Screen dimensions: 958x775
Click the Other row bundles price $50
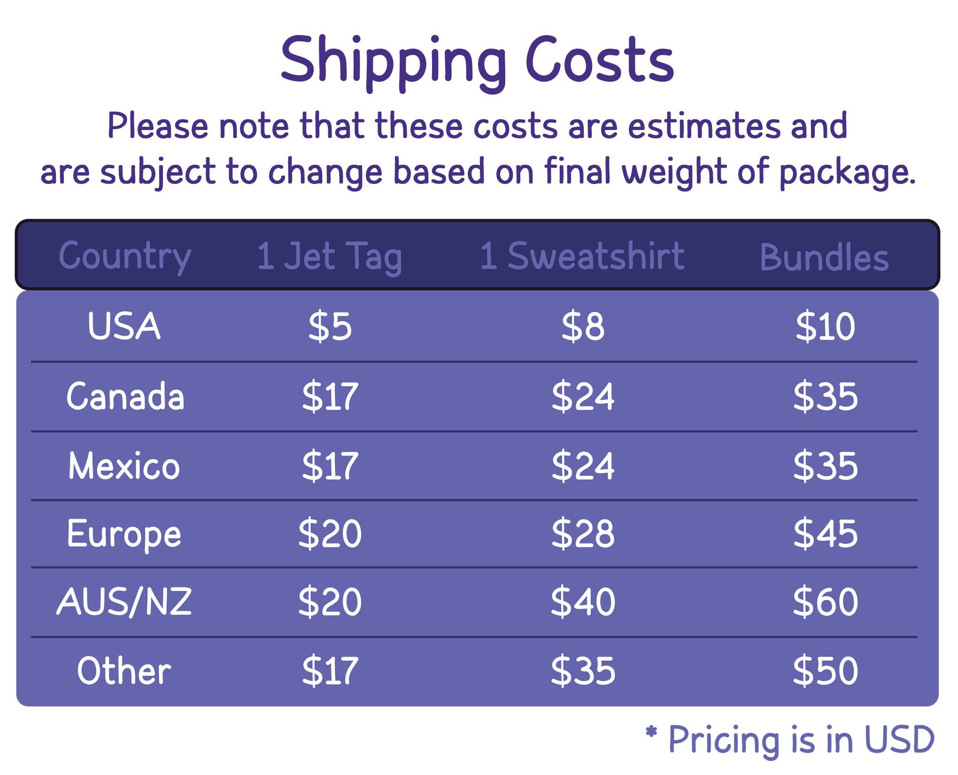coord(826,671)
